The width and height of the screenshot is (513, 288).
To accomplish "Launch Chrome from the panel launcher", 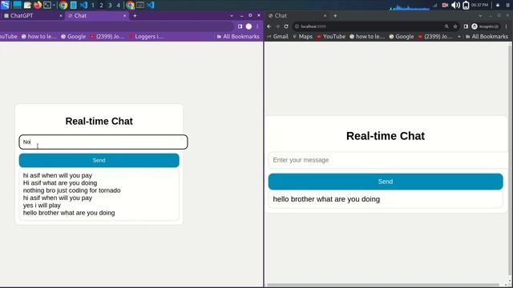I will (x=63, y=5).
